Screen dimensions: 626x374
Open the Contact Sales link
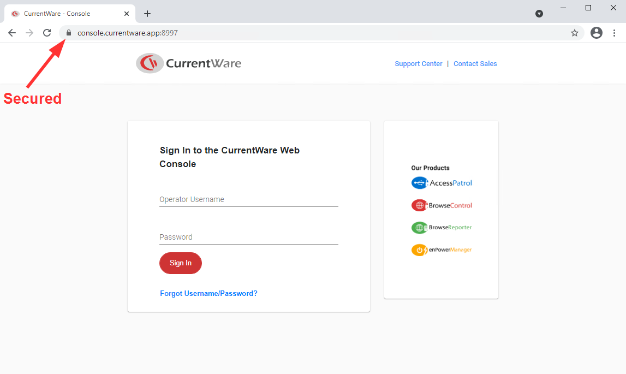pos(475,63)
